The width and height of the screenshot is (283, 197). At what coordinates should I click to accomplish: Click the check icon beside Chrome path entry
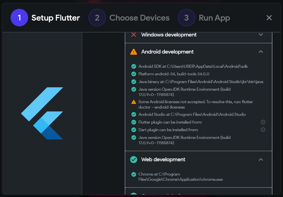coord(134,174)
